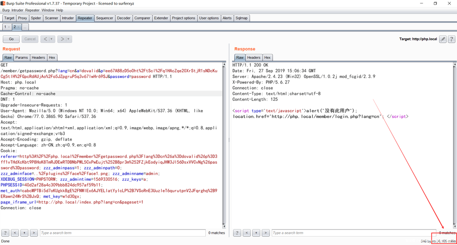The image size is (457, 245).
Task: Click the 'Connection: close' line in request
Action: pyautogui.click(x=21, y=208)
